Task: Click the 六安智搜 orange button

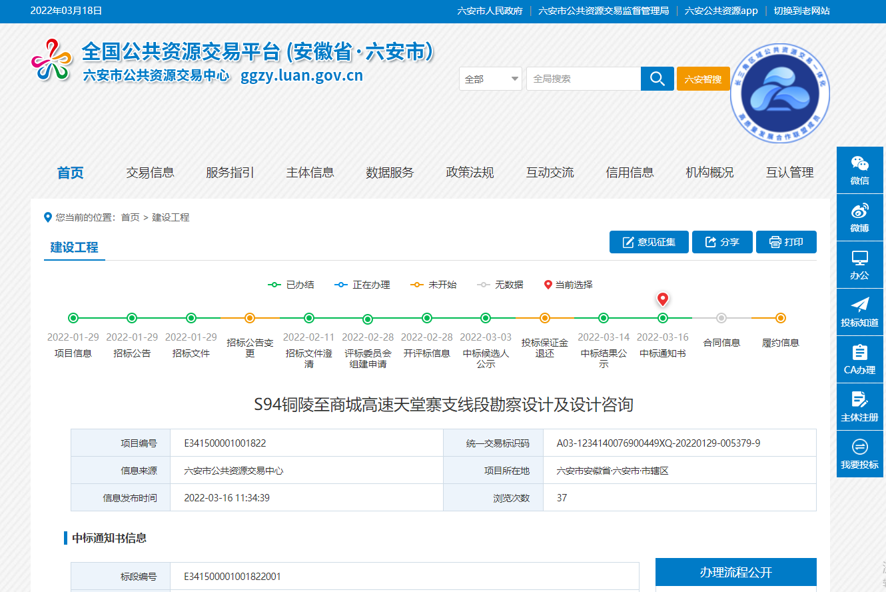Action: [x=703, y=79]
